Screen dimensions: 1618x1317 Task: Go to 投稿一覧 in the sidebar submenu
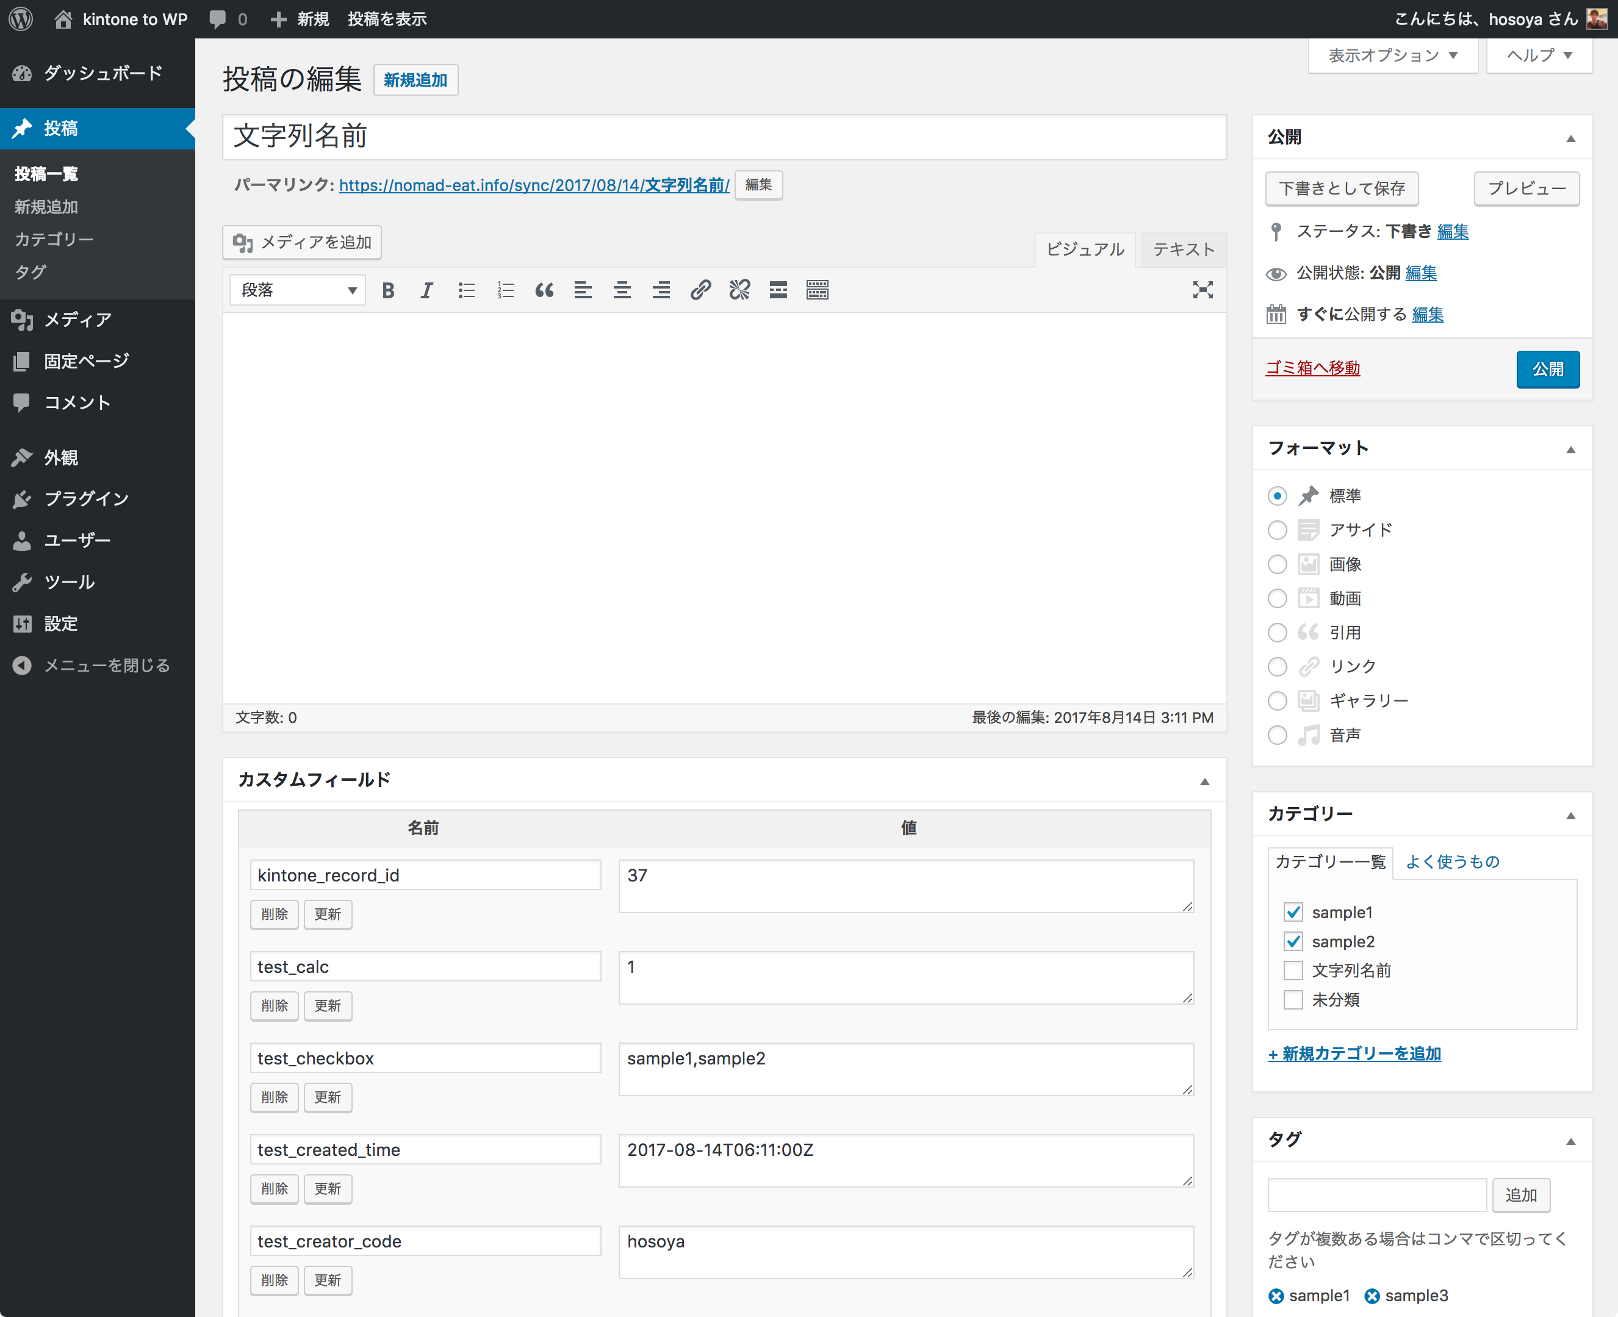[x=47, y=174]
